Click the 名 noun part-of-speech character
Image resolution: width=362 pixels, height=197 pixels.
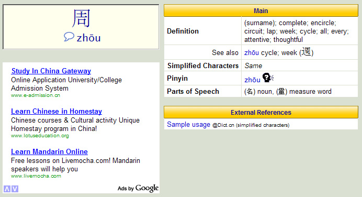point(250,92)
